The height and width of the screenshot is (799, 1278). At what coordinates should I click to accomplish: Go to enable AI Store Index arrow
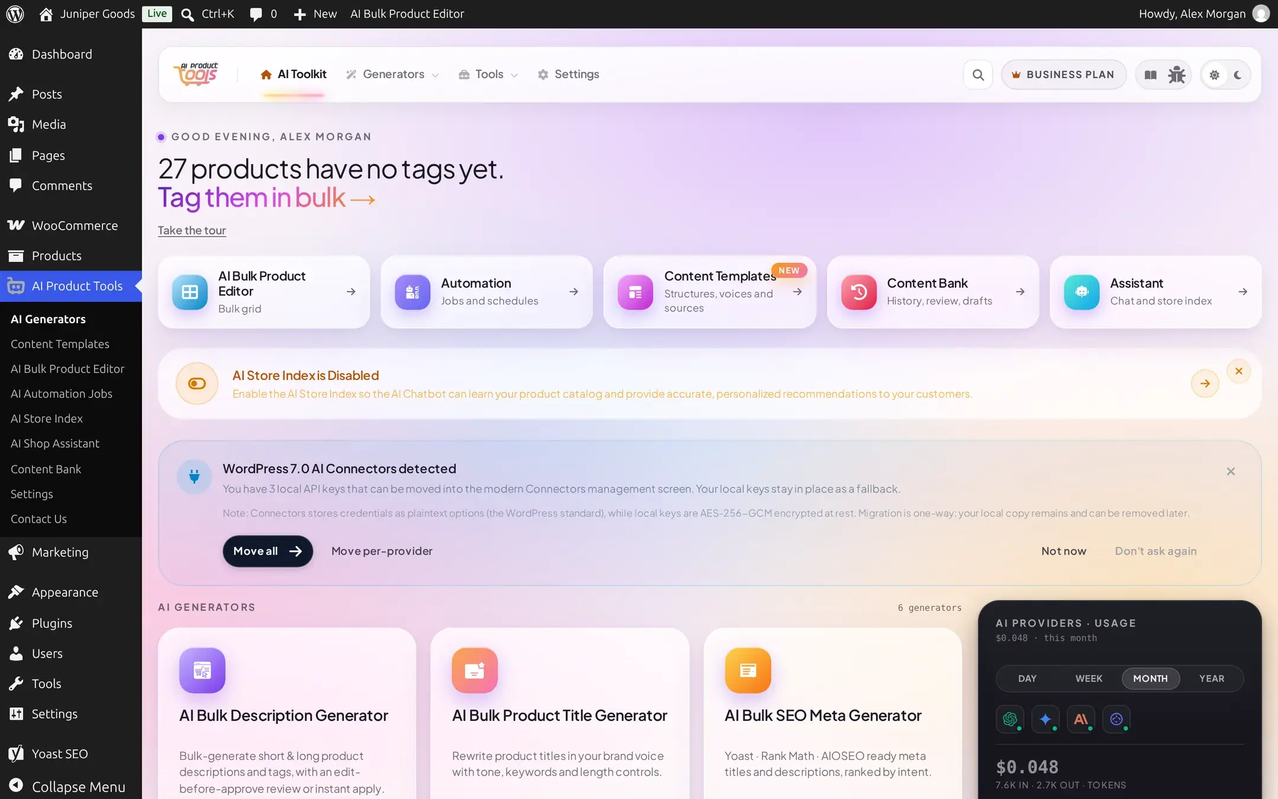click(1205, 384)
